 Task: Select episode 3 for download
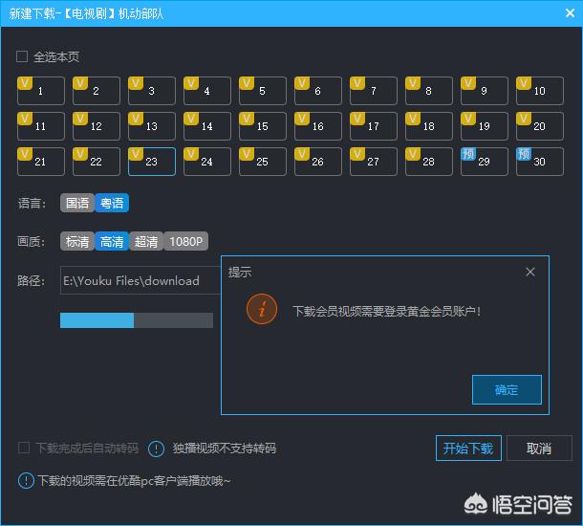152,91
